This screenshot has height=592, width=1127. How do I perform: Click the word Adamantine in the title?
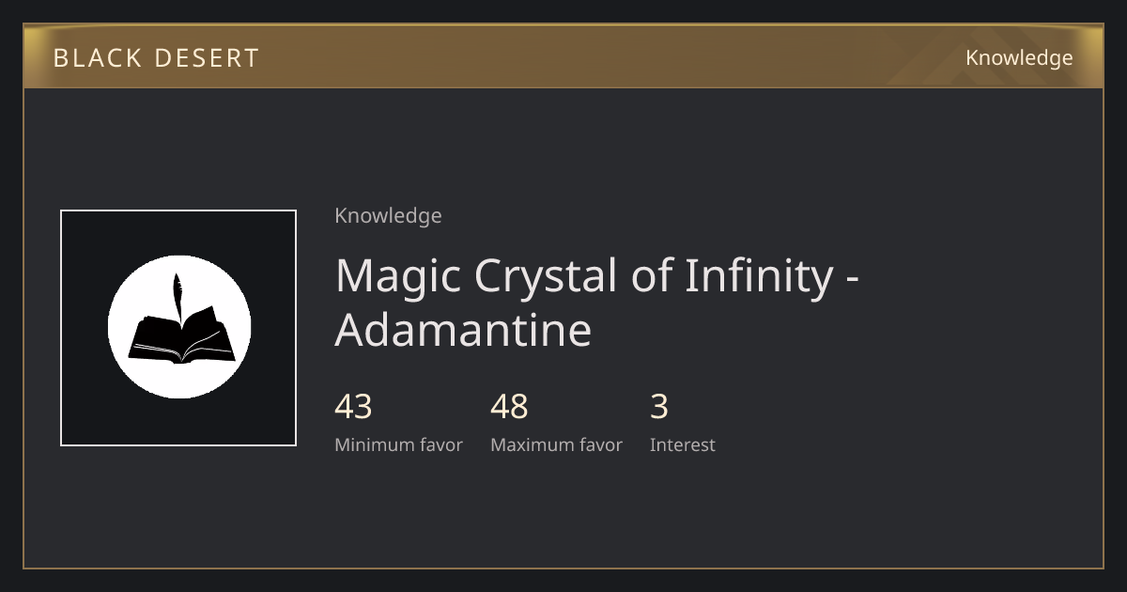pos(463,330)
